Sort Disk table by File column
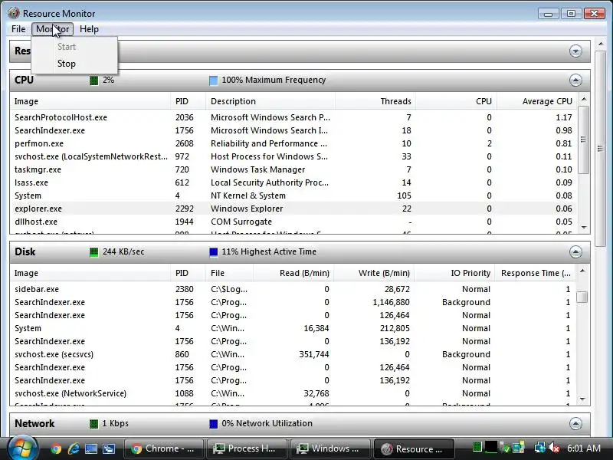The image size is (613, 460). pyautogui.click(x=229, y=273)
